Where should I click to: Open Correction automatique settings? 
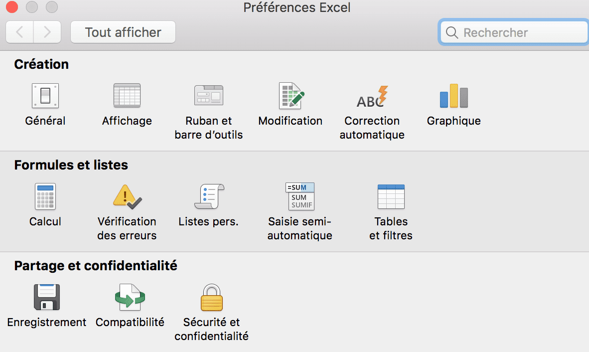[372, 96]
